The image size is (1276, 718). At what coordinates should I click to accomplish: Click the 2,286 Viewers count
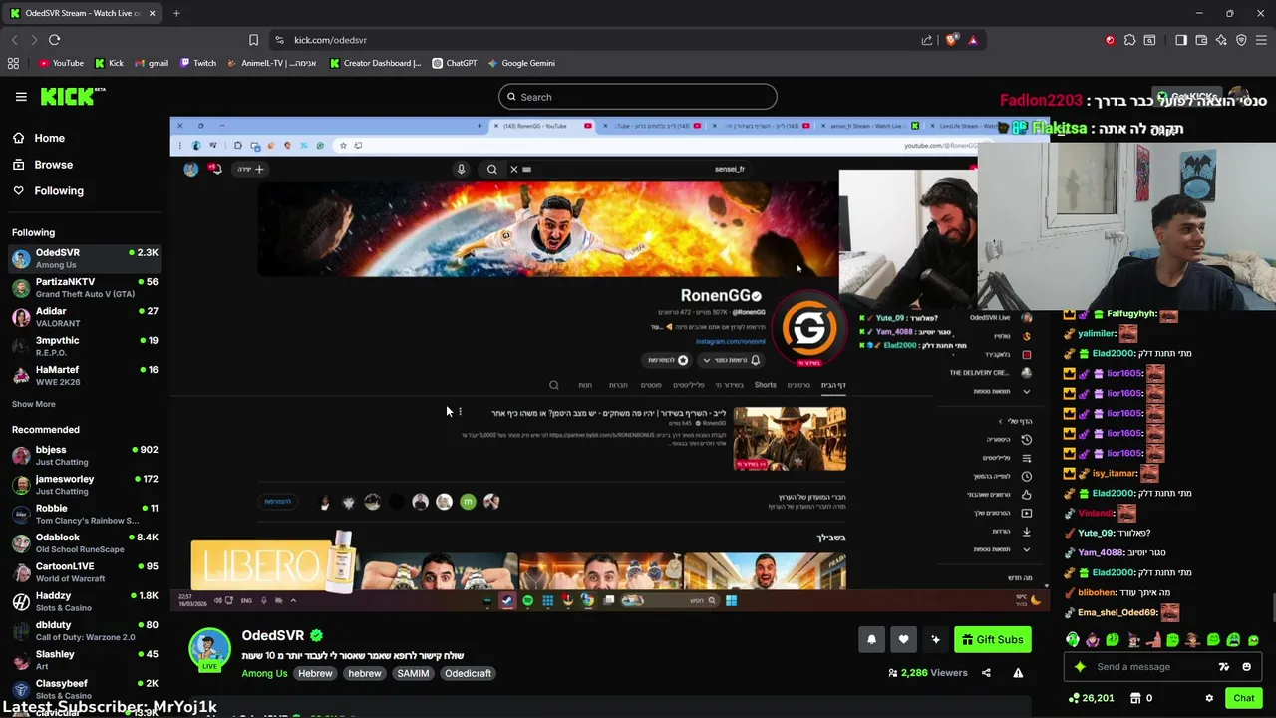pyautogui.click(x=927, y=673)
